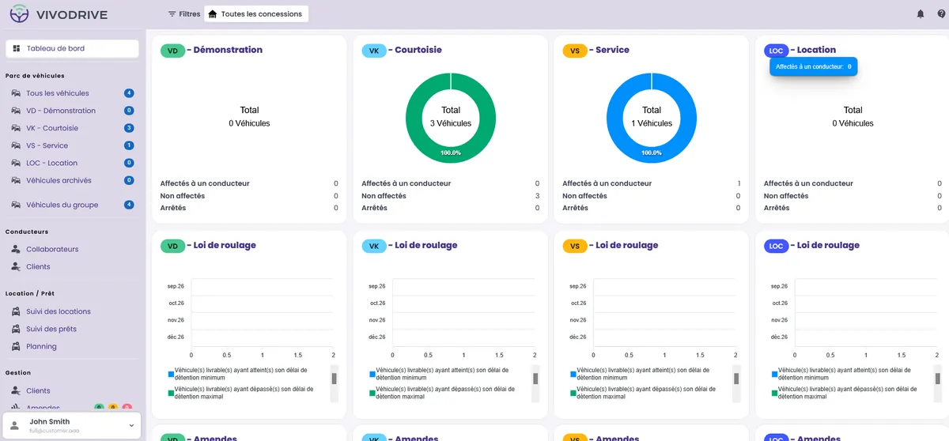Click count badge 3 beside VK - Courtoisie
Screen dimensions: 949x441
coord(129,128)
